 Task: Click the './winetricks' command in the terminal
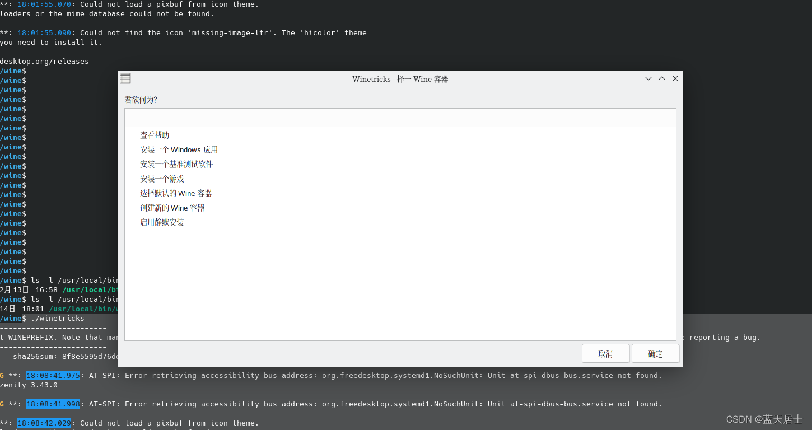pyautogui.click(x=58, y=319)
